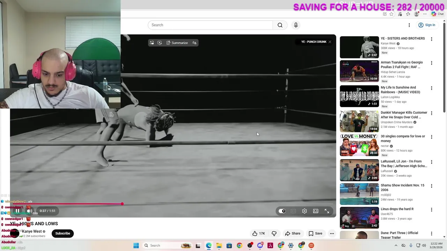Dismiss the YE - PUNCH DRUNK card
Viewport: 447px width, 251px height.
[330, 42]
